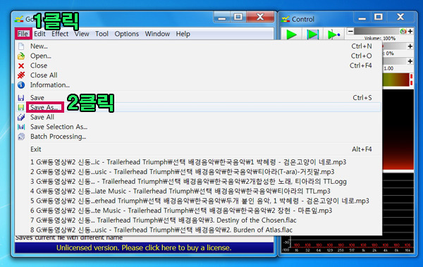Click the red X Close icon
This screenshot has height=267, width=423.
coord(21,66)
